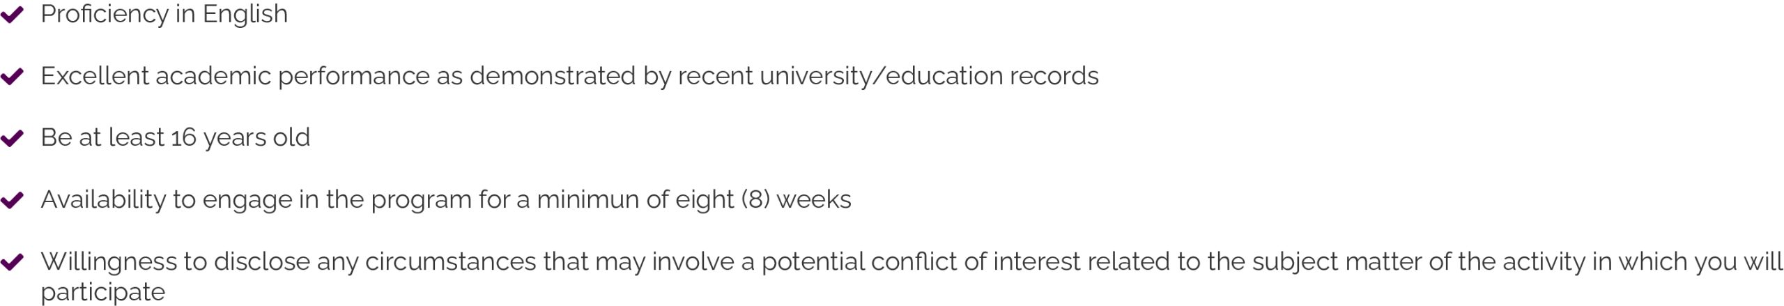This screenshot has width=1784, height=306.
Task: Click the text 'university/education records'
Action: (x=929, y=76)
